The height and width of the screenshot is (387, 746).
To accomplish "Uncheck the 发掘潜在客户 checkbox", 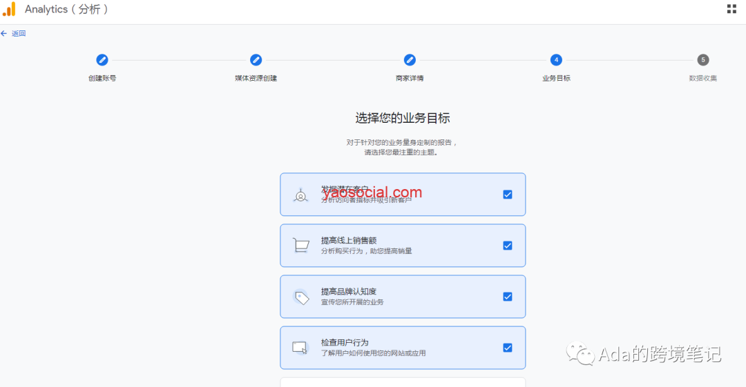I will tap(508, 195).
